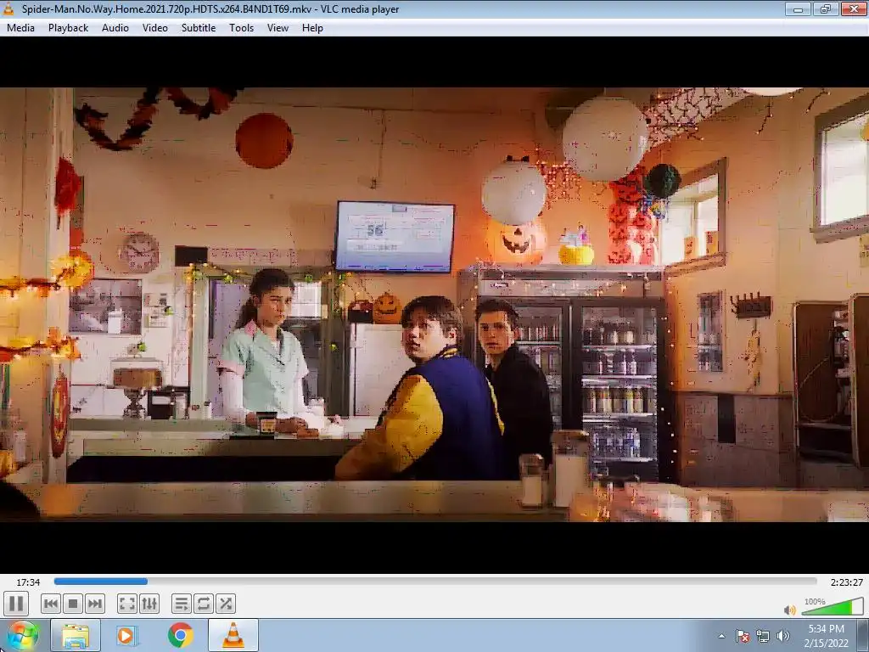The width and height of the screenshot is (869, 652).
Task: Open the Media menu
Action: (x=20, y=28)
